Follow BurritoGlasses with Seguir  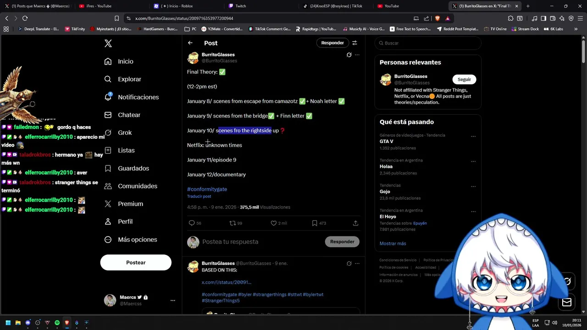464,79
